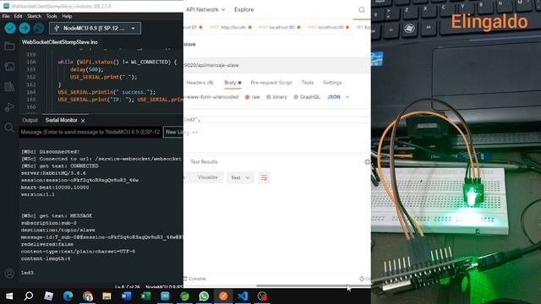Open Google Chrome from the taskbar
The width and height of the screenshot is (541, 304).
click(88, 296)
